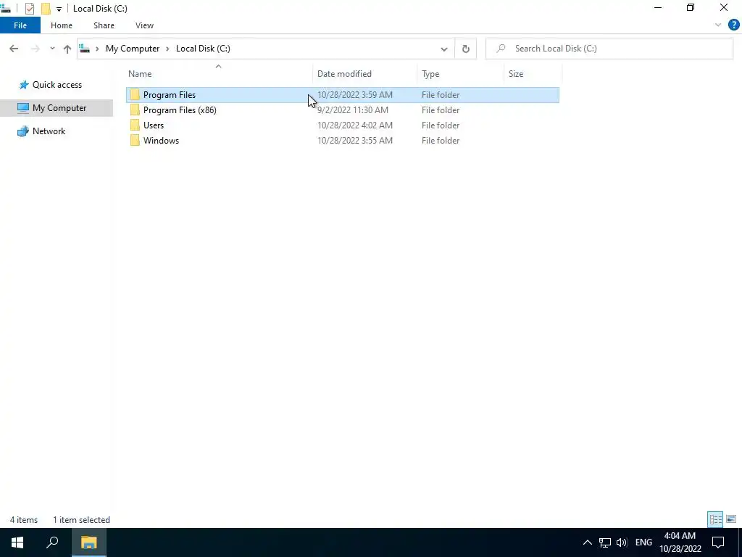Click the computer icon in address bar
742x557 pixels.
(x=85, y=49)
